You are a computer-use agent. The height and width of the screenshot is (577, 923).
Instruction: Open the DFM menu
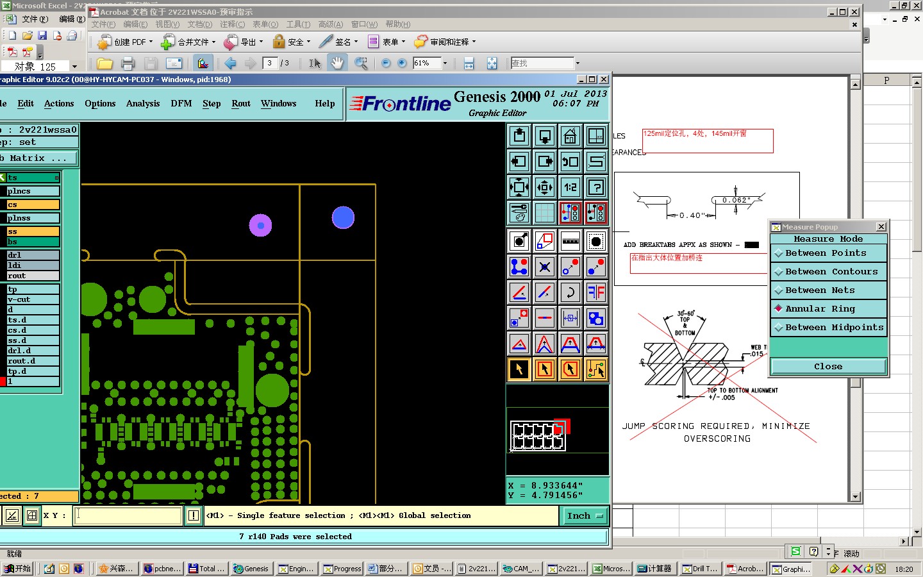click(x=181, y=104)
